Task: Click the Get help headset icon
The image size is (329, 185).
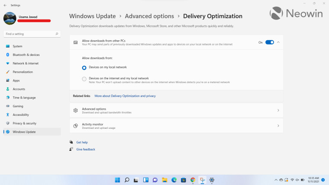Action: click(71, 142)
